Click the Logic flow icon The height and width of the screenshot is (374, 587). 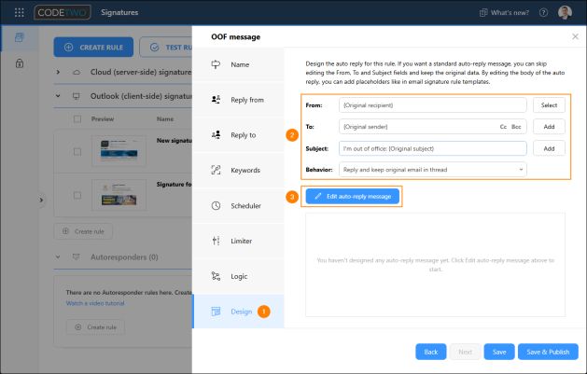pyautogui.click(x=216, y=276)
